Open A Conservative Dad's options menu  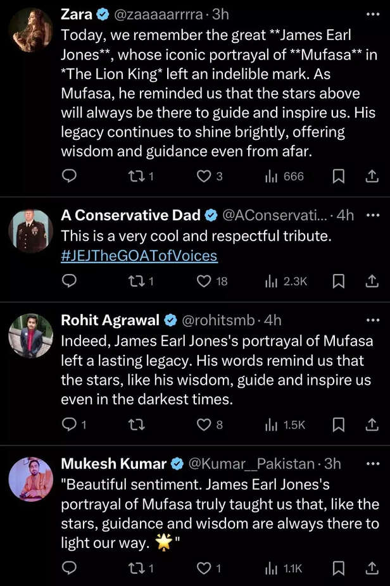[373, 215]
